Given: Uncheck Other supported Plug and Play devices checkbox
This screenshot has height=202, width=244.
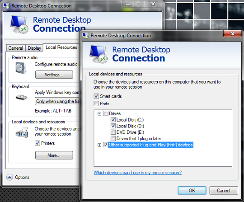Looking at the screenshot, I should point(105,145).
